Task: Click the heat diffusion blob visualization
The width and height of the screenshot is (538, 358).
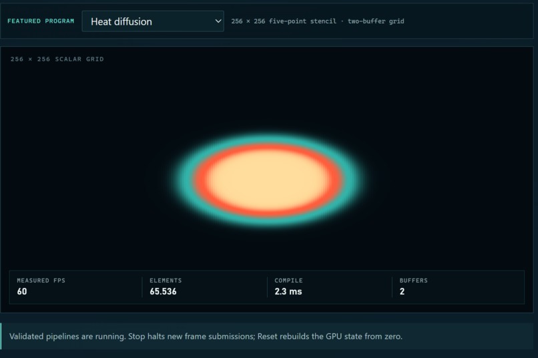Action: point(268,180)
